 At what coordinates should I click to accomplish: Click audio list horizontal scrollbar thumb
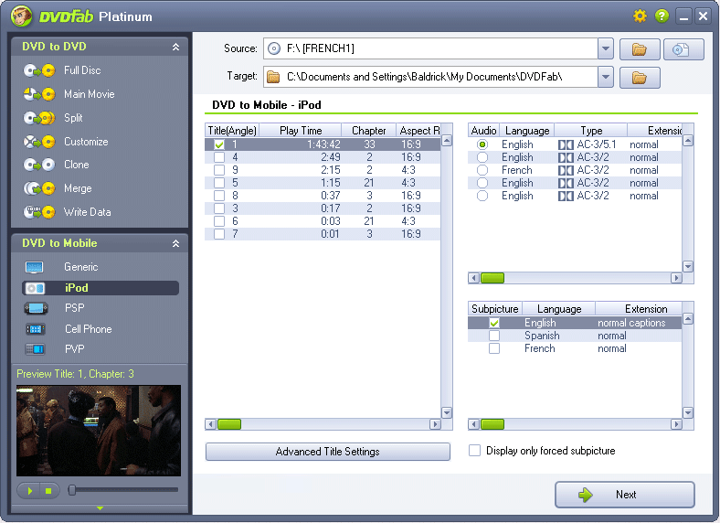[492, 278]
